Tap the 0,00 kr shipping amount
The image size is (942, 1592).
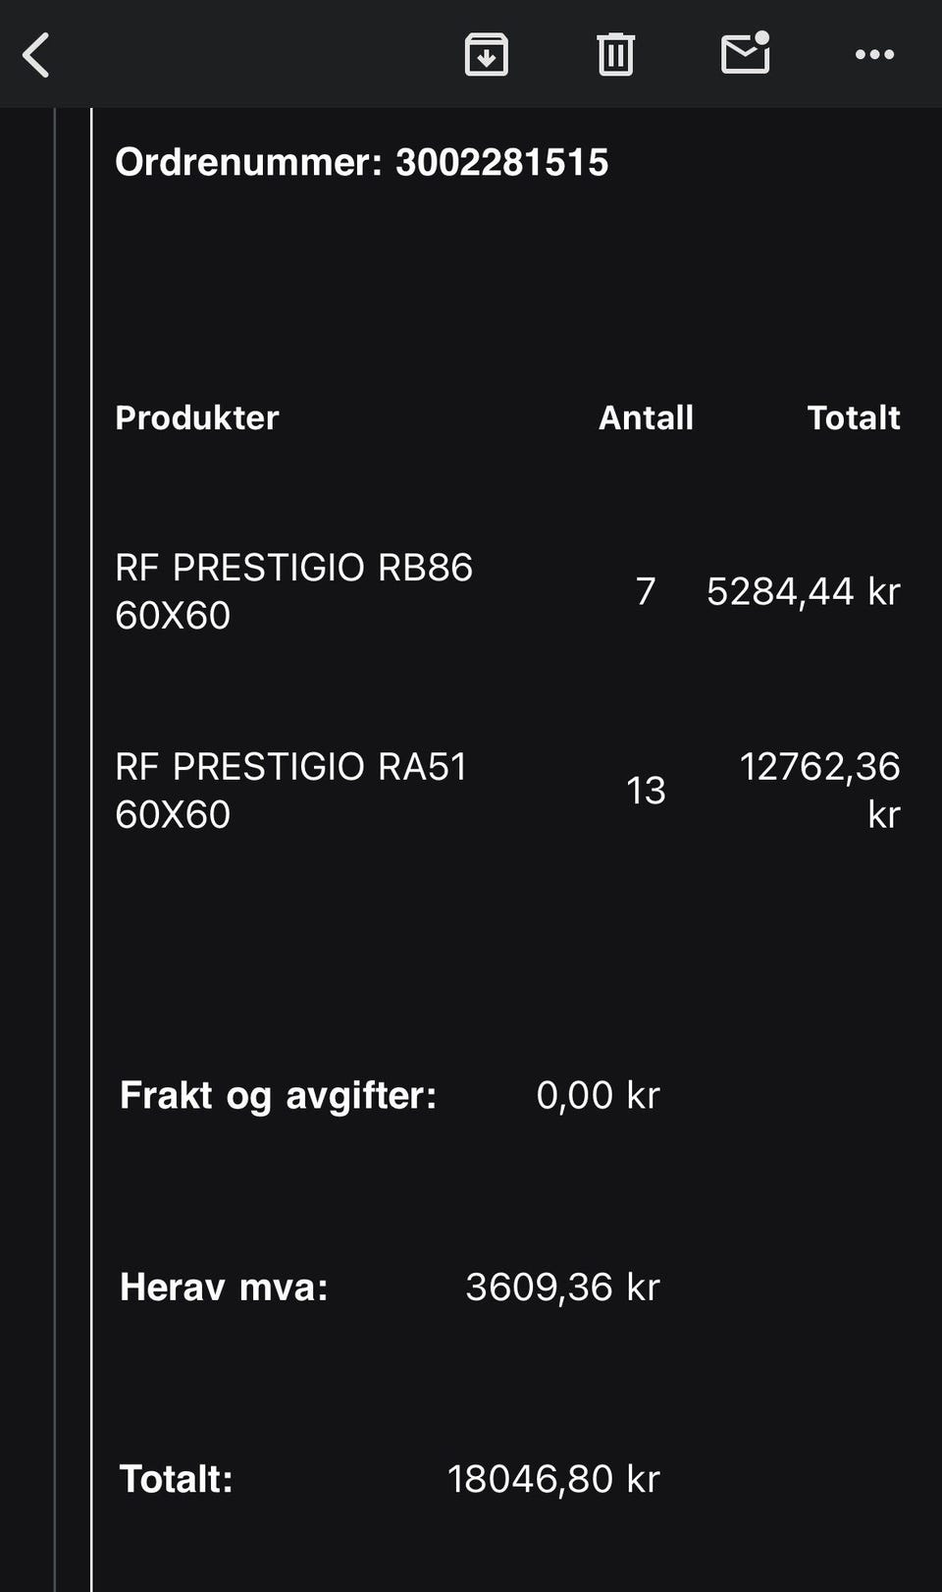pyautogui.click(x=598, y=1095)
